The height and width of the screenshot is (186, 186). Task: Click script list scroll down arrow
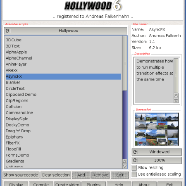125,166
